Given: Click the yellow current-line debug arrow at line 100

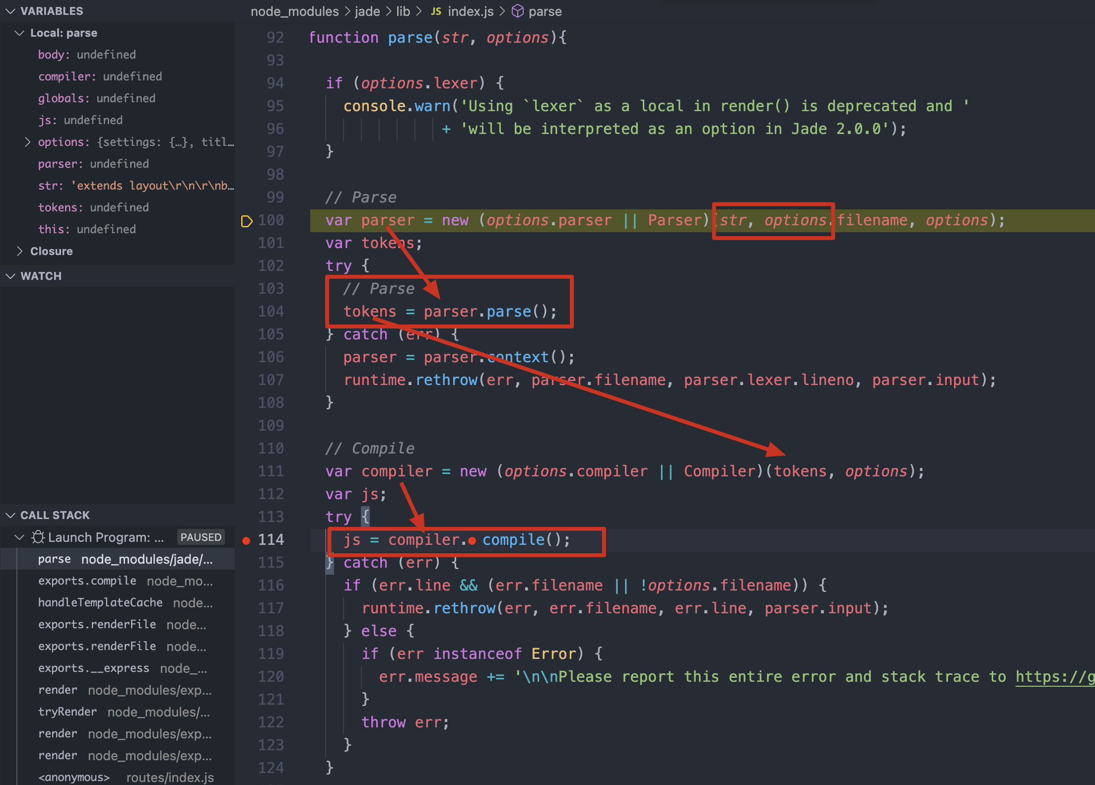Looking at the screenshot, I should 246,221.
